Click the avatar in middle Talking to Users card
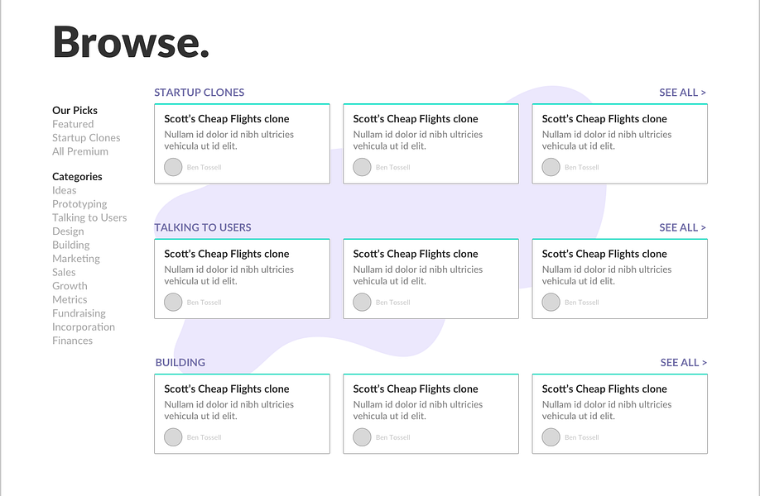Screen dimensions: 760x496 (x=362, y=302)
